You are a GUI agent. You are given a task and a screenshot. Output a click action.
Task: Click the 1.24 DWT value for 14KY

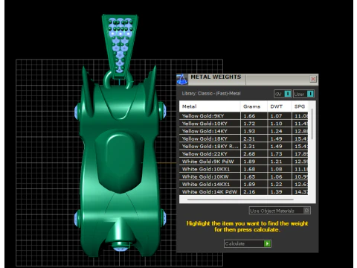276,131
